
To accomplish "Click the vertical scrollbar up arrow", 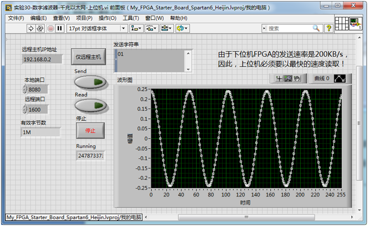I will pyautogui.click(x=359, y=38).
